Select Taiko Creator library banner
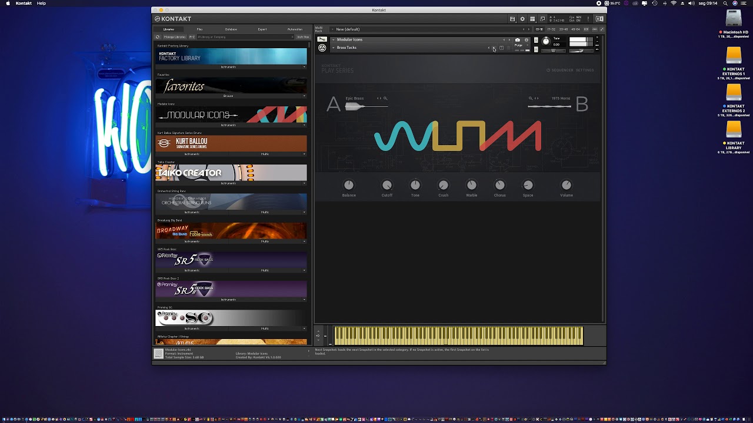 click(x=231, y=173)
